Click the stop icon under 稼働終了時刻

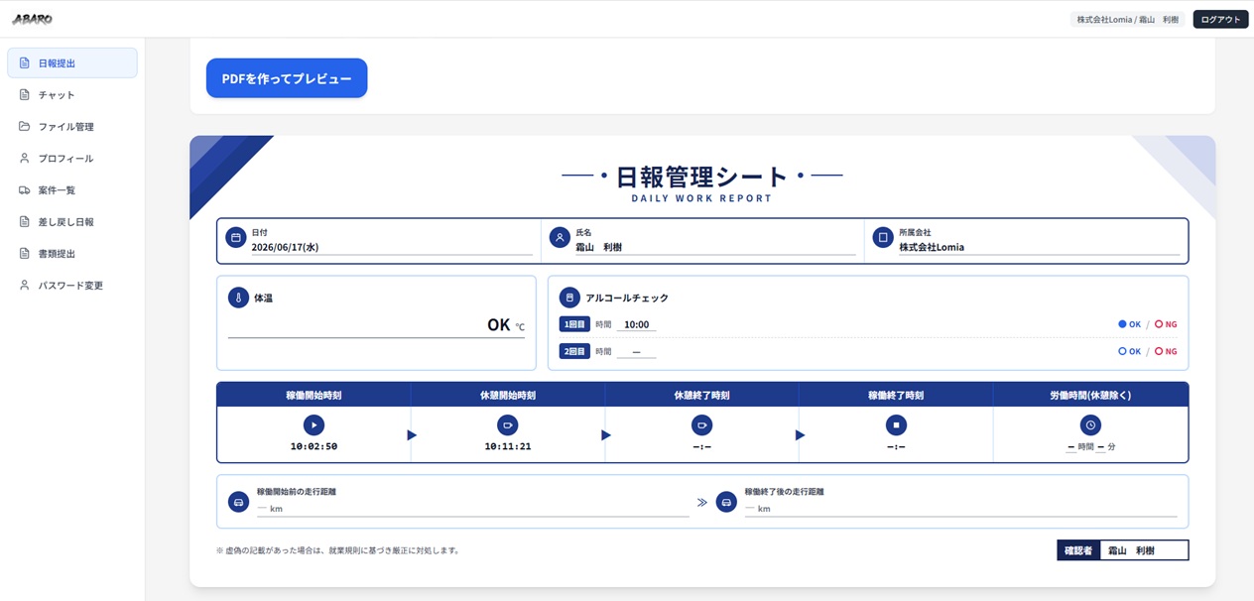896,424
